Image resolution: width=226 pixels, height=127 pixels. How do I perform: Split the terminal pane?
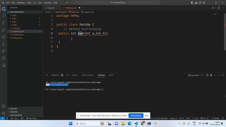[x=207, y=75]
